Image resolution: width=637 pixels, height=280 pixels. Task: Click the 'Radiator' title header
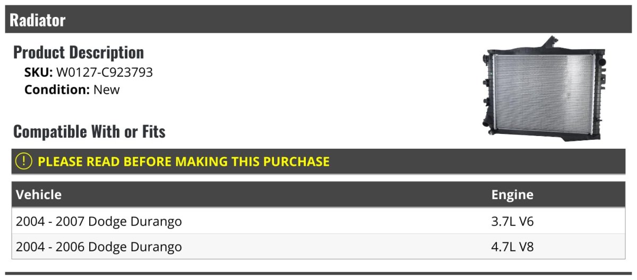point(38,20)
